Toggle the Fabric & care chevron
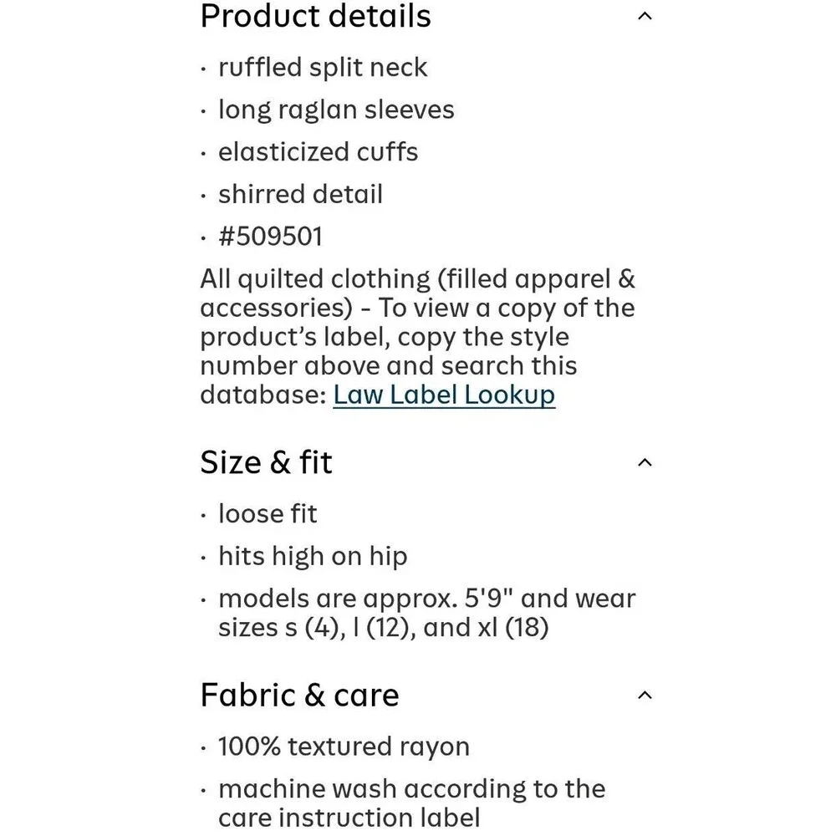This screenshot has width=836, height=836. (644, 695)
